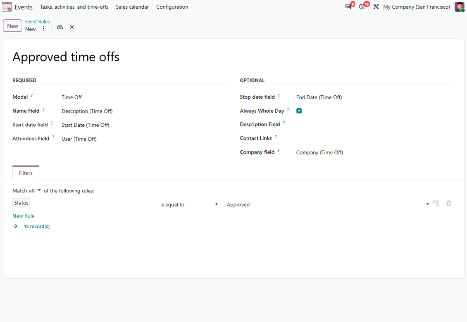Click the arrow beside 13 record(s)
Screen dimensions: 467x322
tap(15, 227)
